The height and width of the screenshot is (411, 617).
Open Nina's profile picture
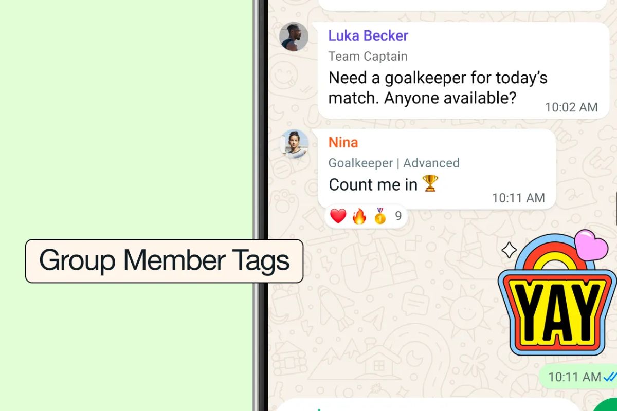(x=294, y=144)
